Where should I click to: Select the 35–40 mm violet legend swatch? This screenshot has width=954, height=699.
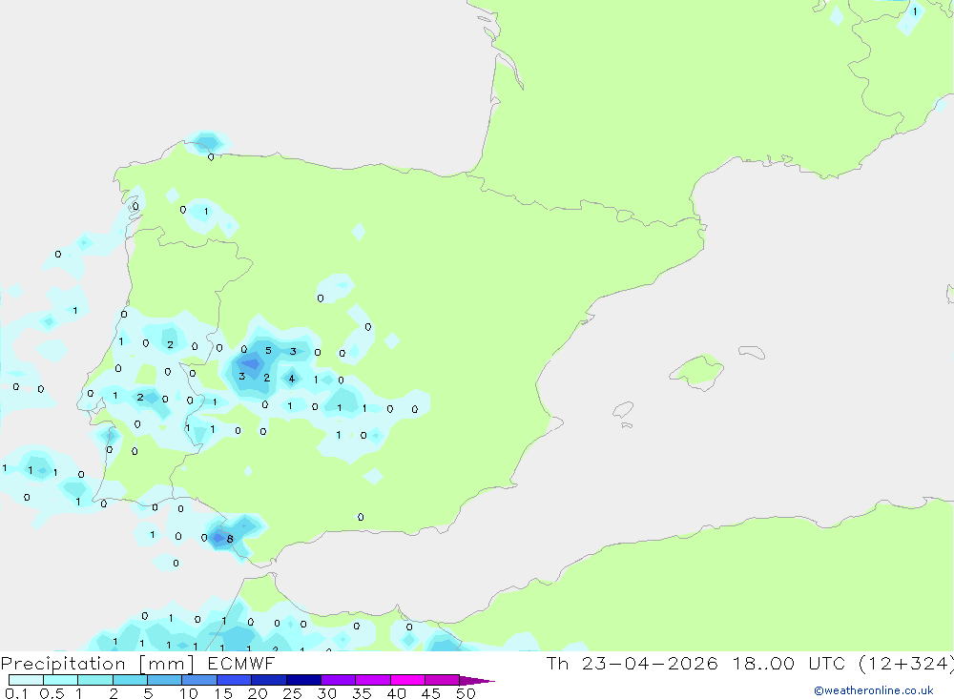pyautogui.click(x=372, y=680)
